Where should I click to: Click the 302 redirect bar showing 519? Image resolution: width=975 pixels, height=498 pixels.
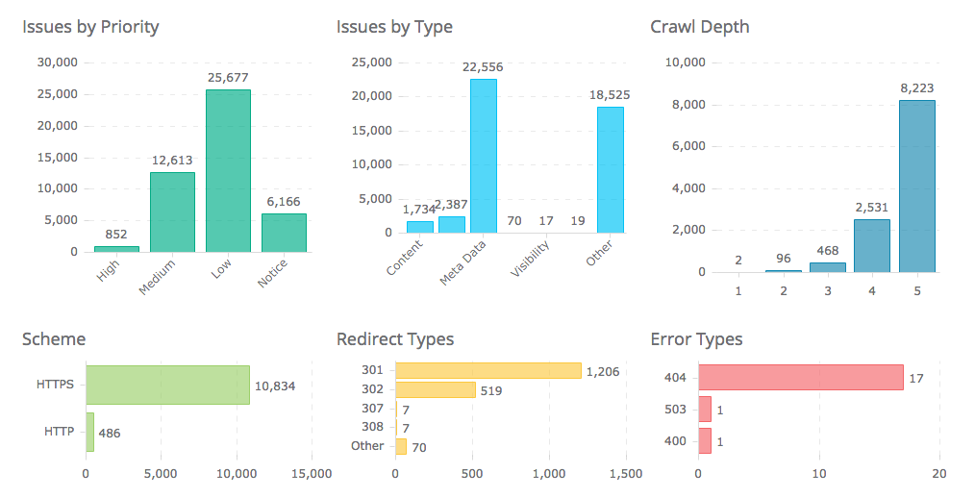(435, 389)
